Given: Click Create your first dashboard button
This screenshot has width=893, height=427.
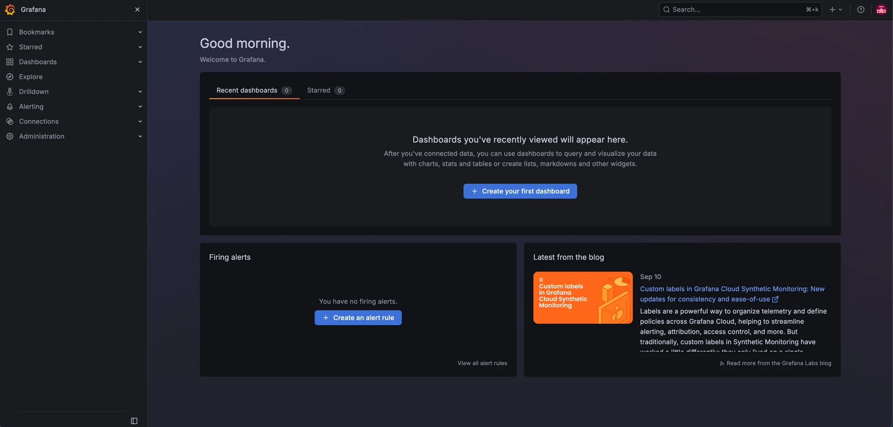Looking at the screenshot, I should point(520,191).
